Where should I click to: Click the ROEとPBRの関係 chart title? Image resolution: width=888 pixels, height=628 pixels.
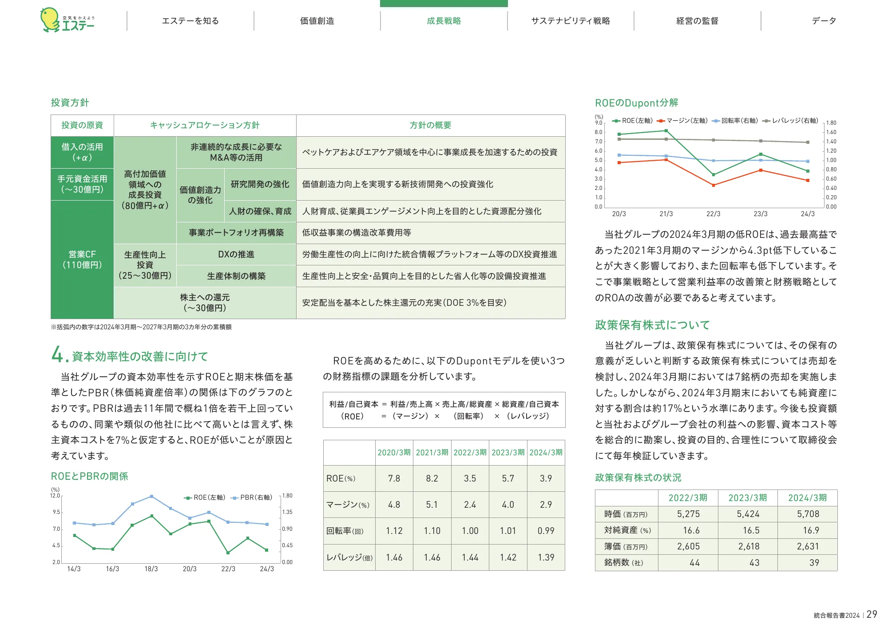coord(89,476)
